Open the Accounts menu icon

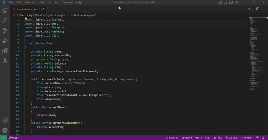[5, 121]
